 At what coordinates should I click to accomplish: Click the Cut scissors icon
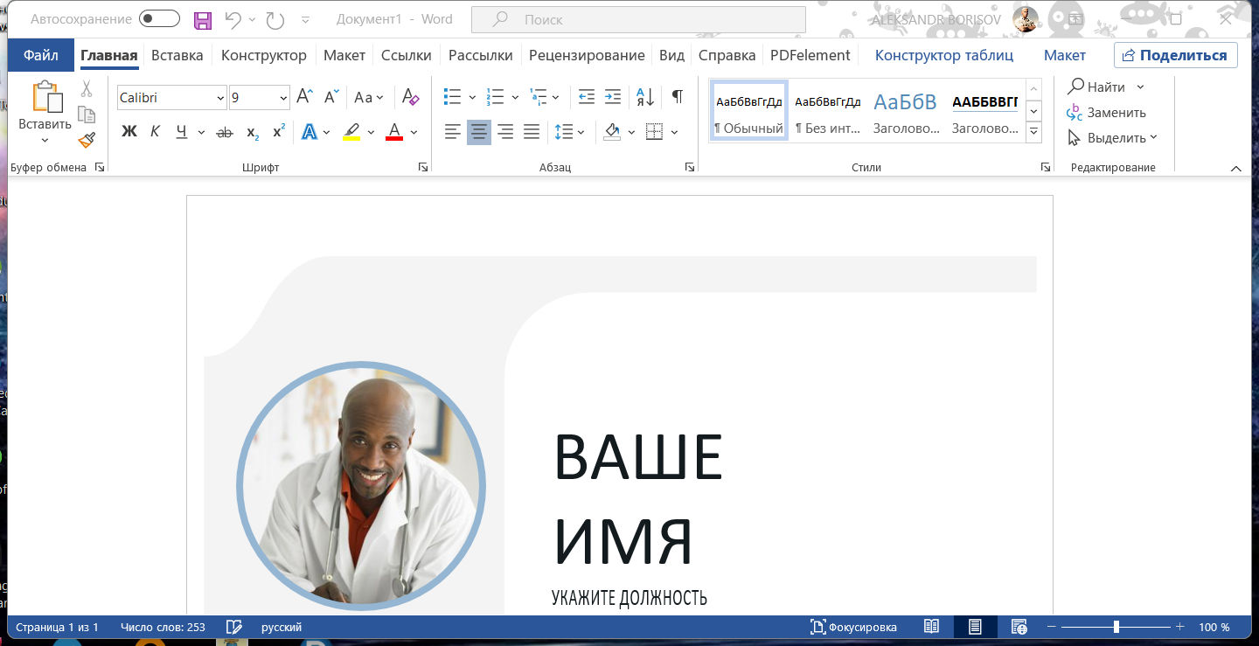point(87,88)
